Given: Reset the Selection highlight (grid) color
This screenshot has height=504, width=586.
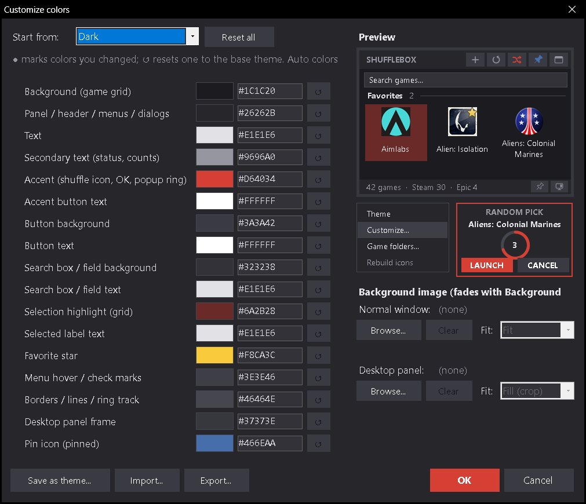Looking at the screenshot, I should coord(318,312).
